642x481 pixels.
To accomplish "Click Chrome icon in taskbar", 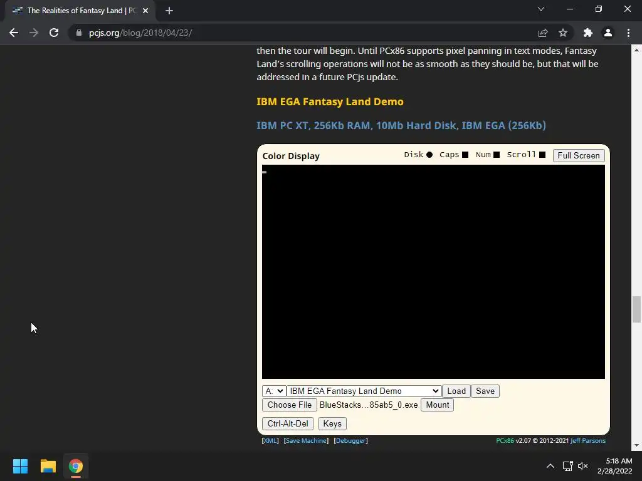I will 76,466.
